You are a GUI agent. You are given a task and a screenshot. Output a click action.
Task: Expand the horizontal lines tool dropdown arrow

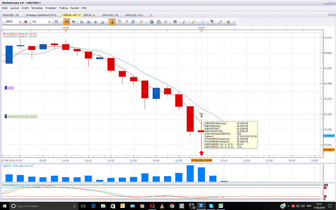point(180,22)
